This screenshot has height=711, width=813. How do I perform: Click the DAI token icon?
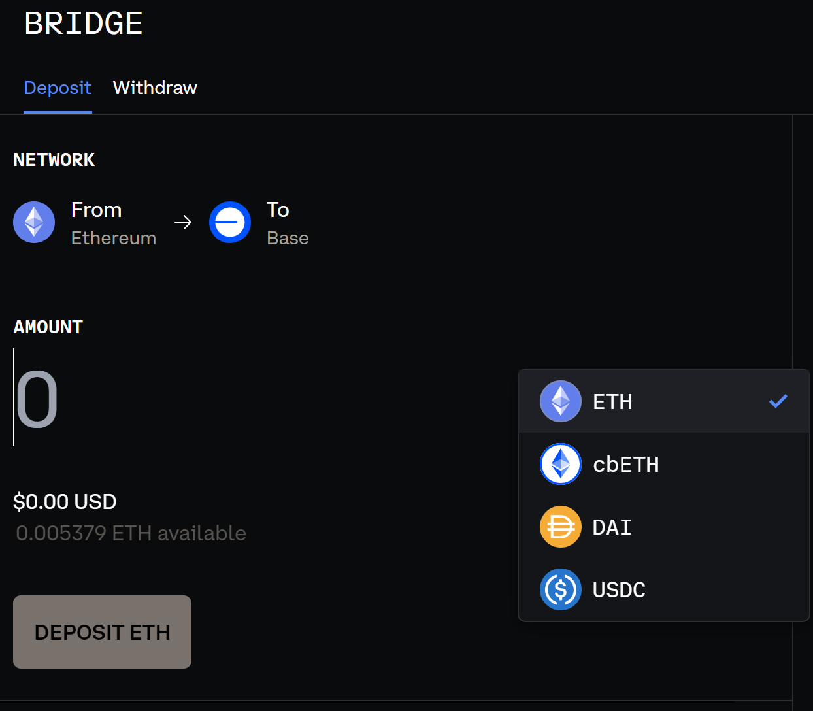[561, 527]
